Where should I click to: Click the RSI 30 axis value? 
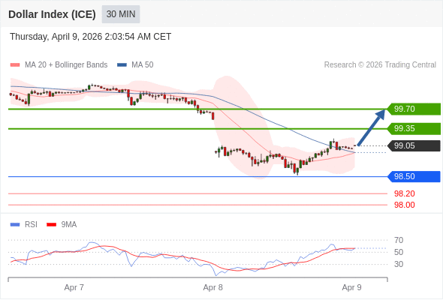(x=399, y=265)
